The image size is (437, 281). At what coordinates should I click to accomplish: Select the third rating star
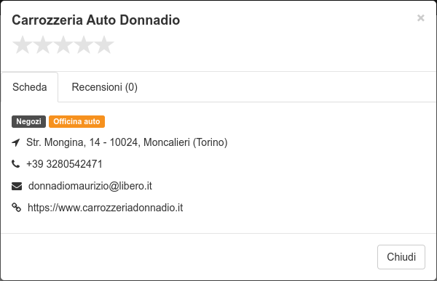pos(63,45)
